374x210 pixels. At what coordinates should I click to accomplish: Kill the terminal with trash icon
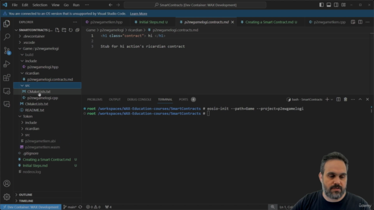(345, 99)
